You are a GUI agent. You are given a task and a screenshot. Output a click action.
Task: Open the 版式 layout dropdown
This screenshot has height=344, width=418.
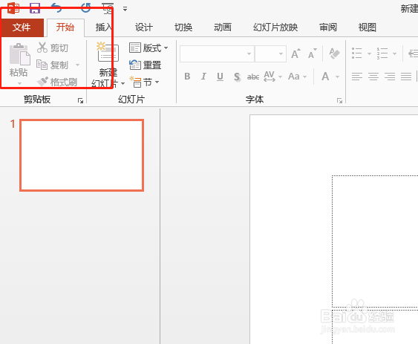click(x=148, y=48)
